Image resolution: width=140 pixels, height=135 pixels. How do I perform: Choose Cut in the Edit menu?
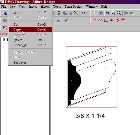(30, 25)
